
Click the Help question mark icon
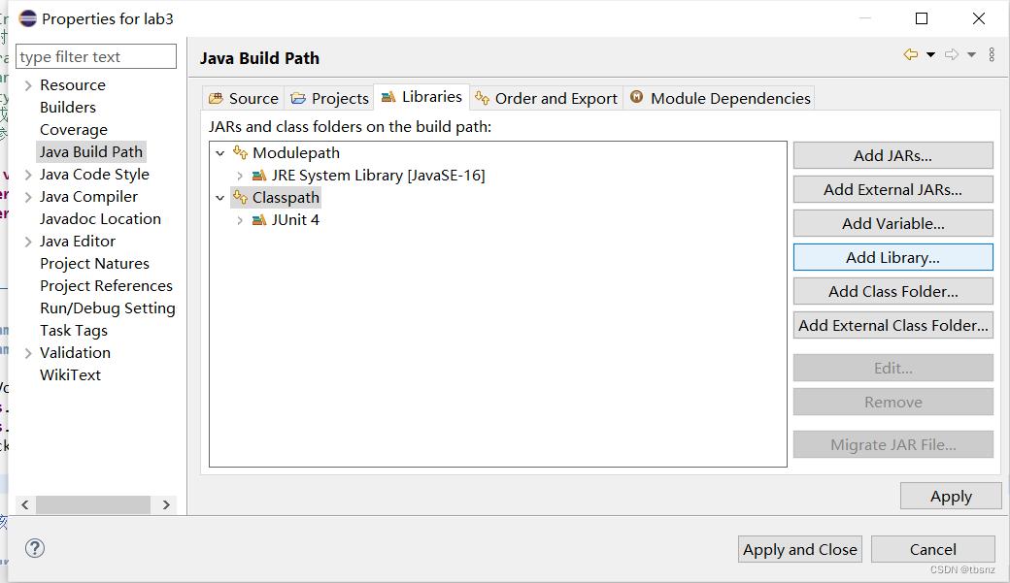(35, 548)
